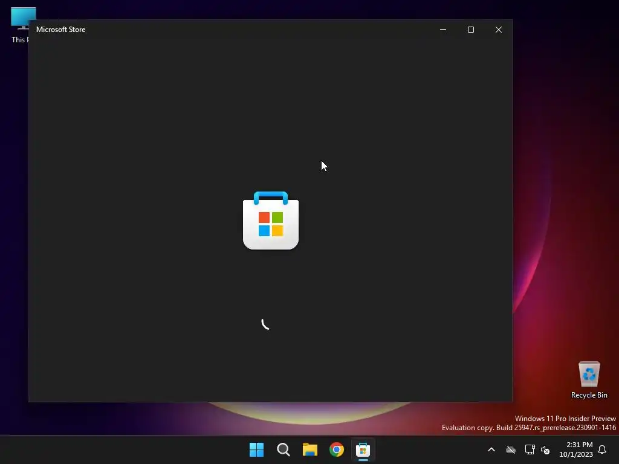Close the Microsoft Store window

coord(499,30)
